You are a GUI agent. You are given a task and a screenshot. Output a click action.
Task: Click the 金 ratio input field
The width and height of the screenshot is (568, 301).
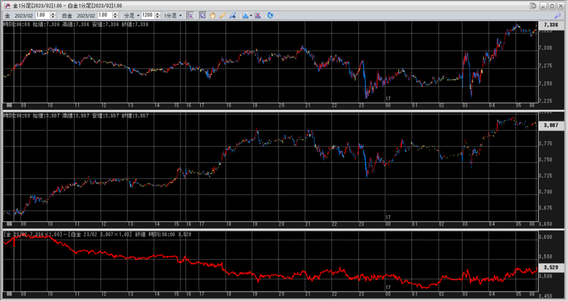[42, 15]
